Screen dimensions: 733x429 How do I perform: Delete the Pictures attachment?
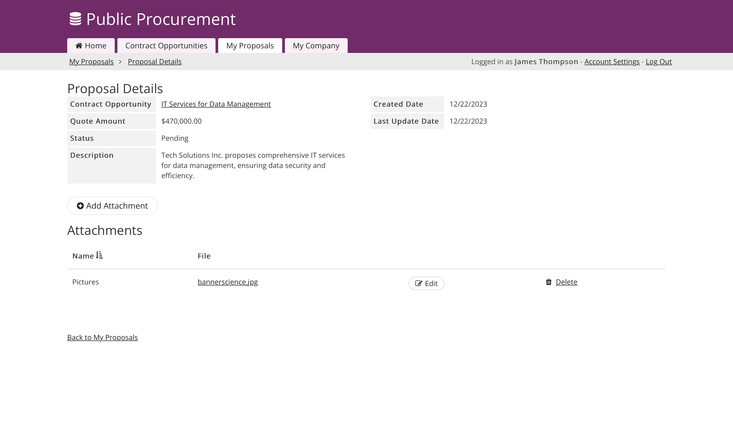click(566, 282)
